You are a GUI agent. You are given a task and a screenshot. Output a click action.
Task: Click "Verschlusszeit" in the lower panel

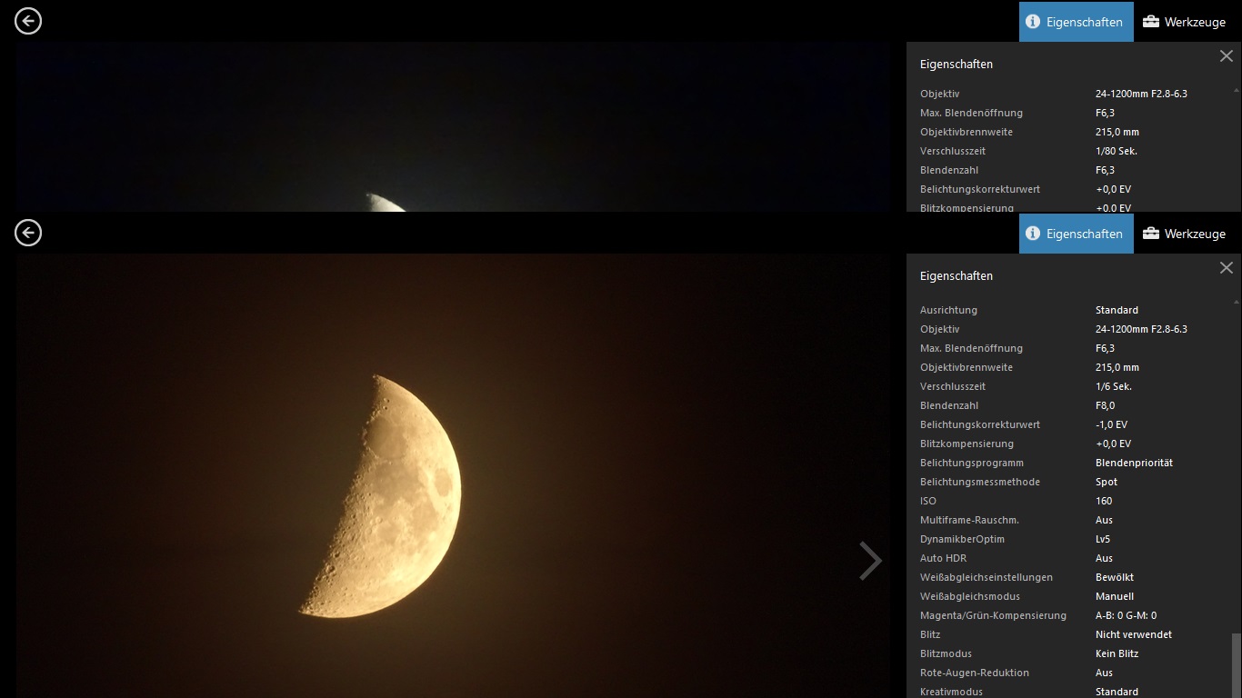tap(953, 386)
